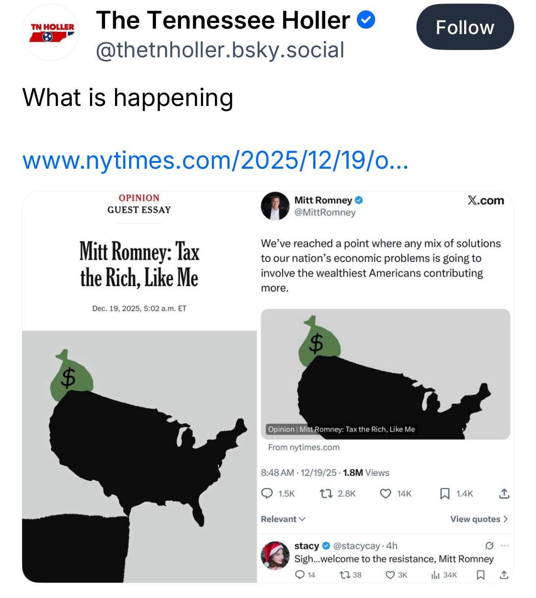Screen dimensions: 536x598
Task: Like stacy's reply with 3K hearts
Action: click(391, 575)
